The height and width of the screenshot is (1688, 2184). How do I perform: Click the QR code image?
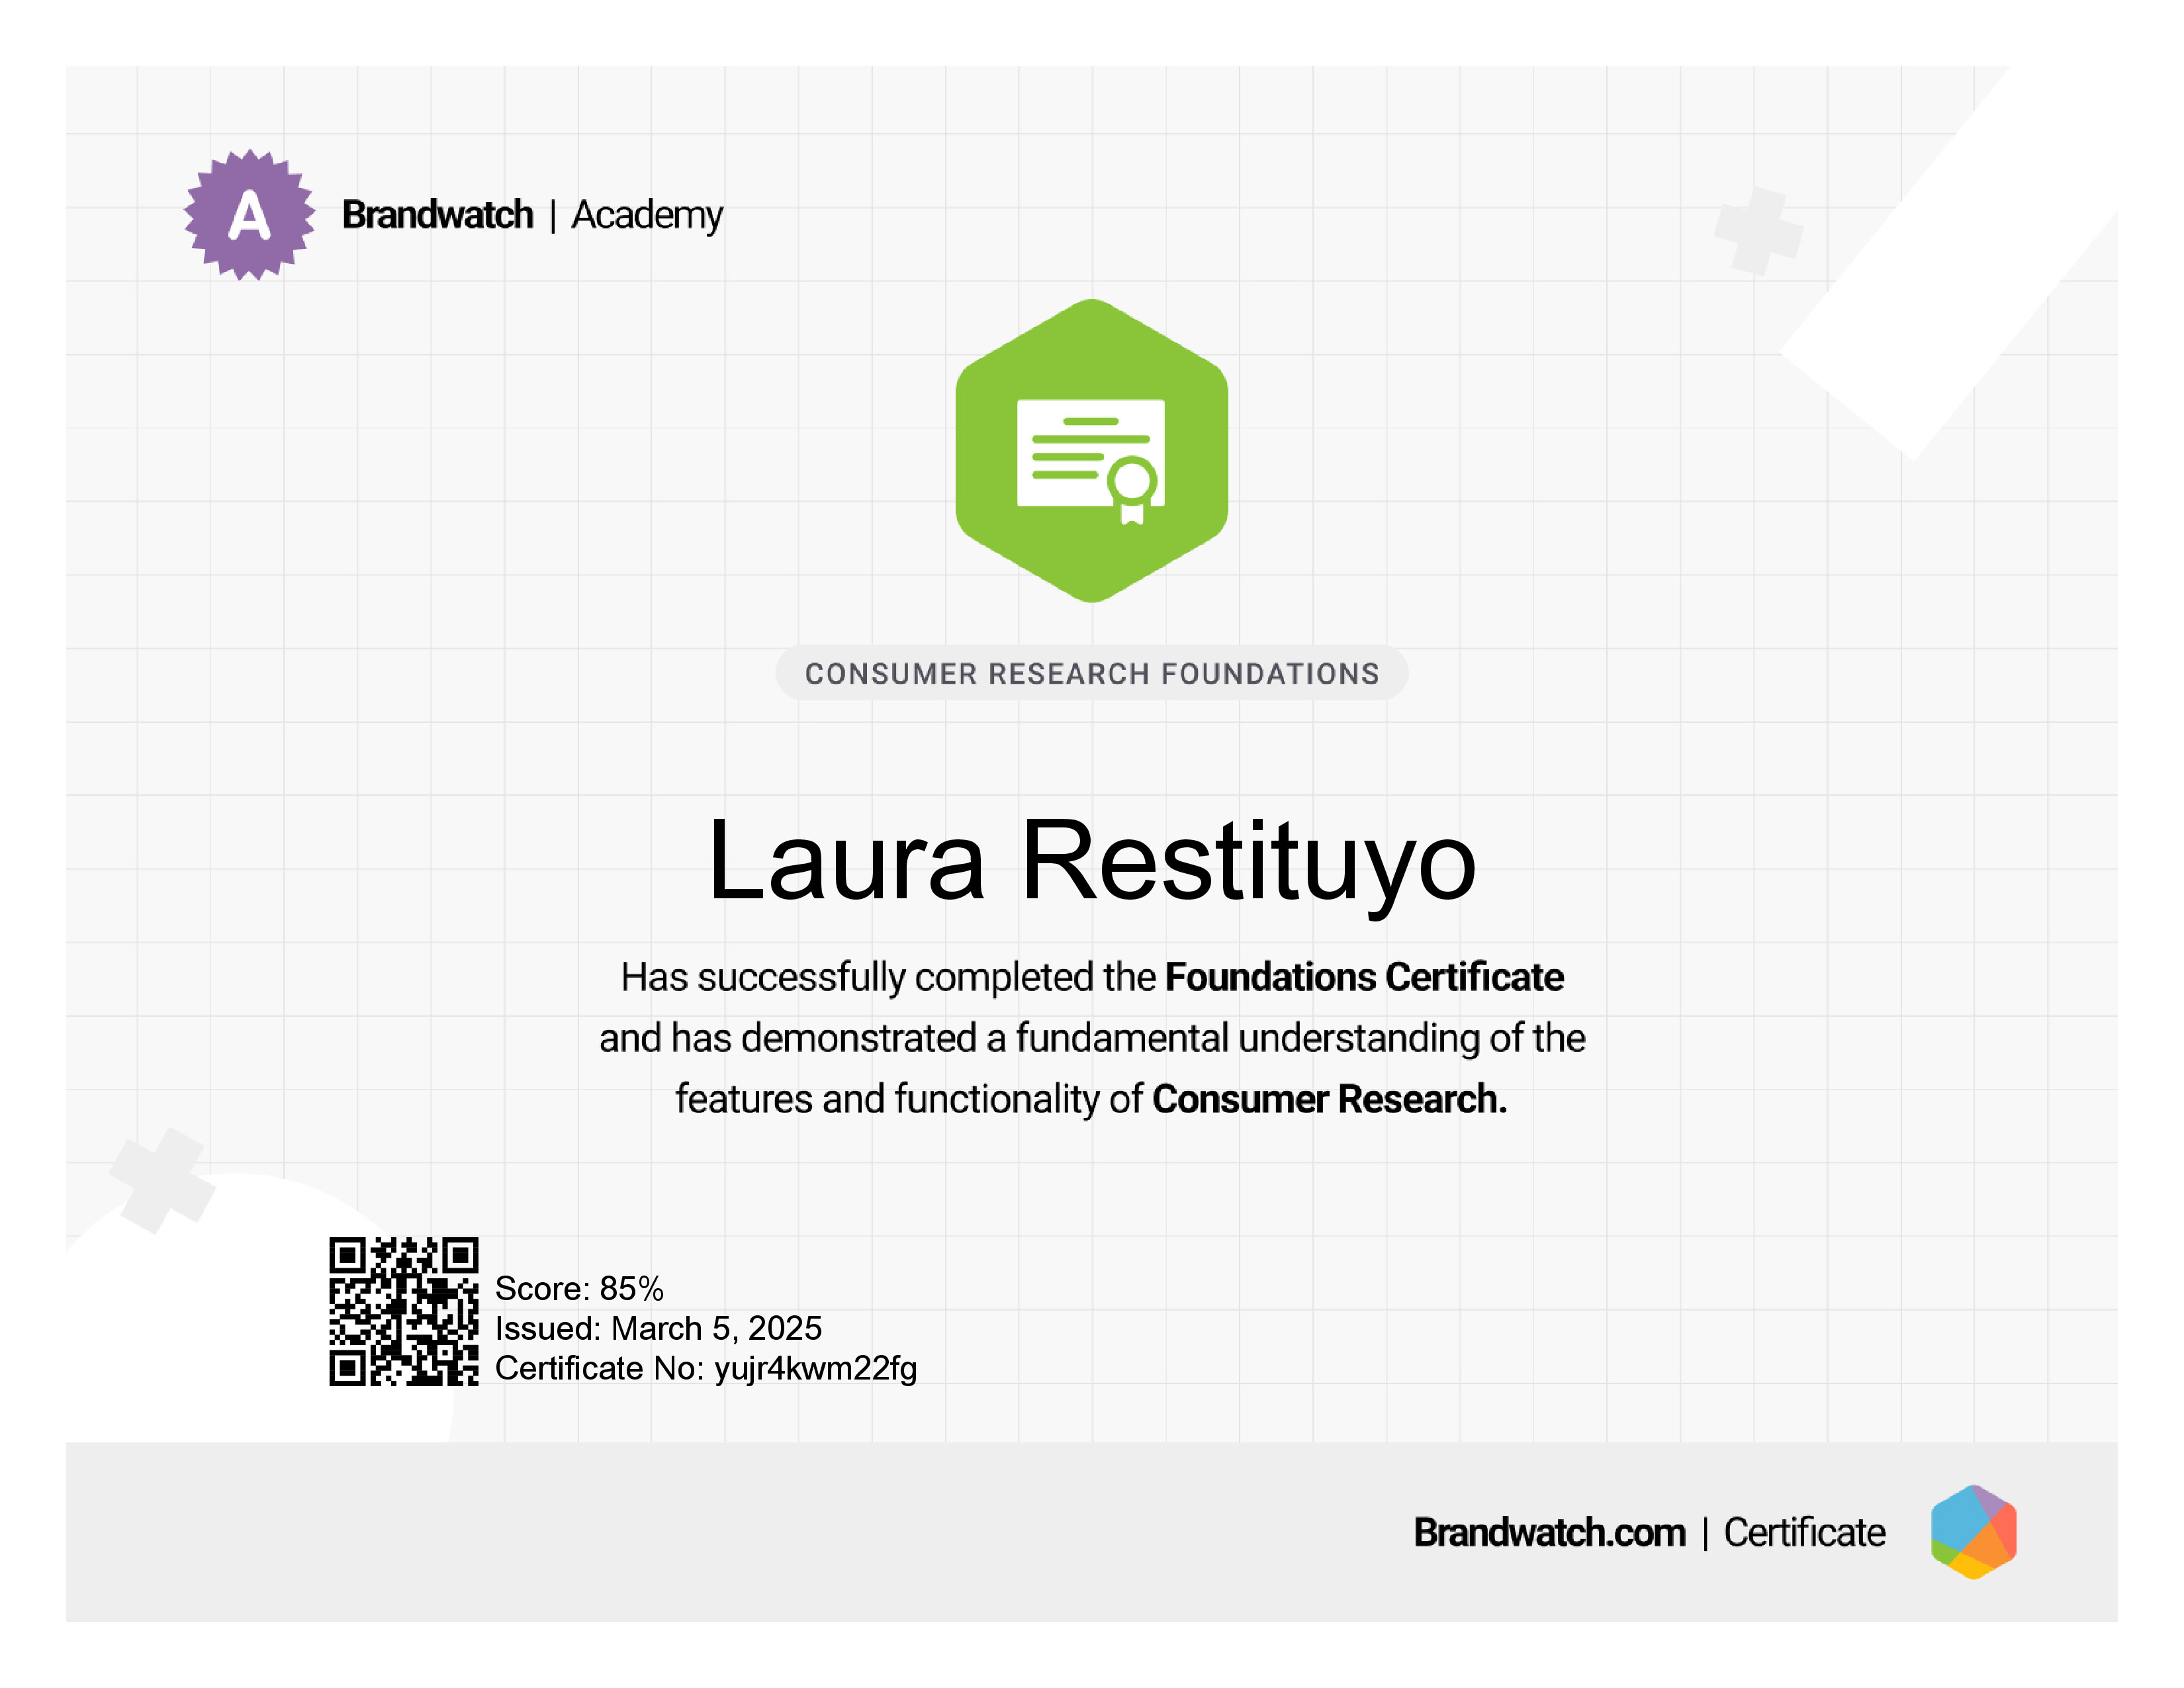click(404, 1311)
